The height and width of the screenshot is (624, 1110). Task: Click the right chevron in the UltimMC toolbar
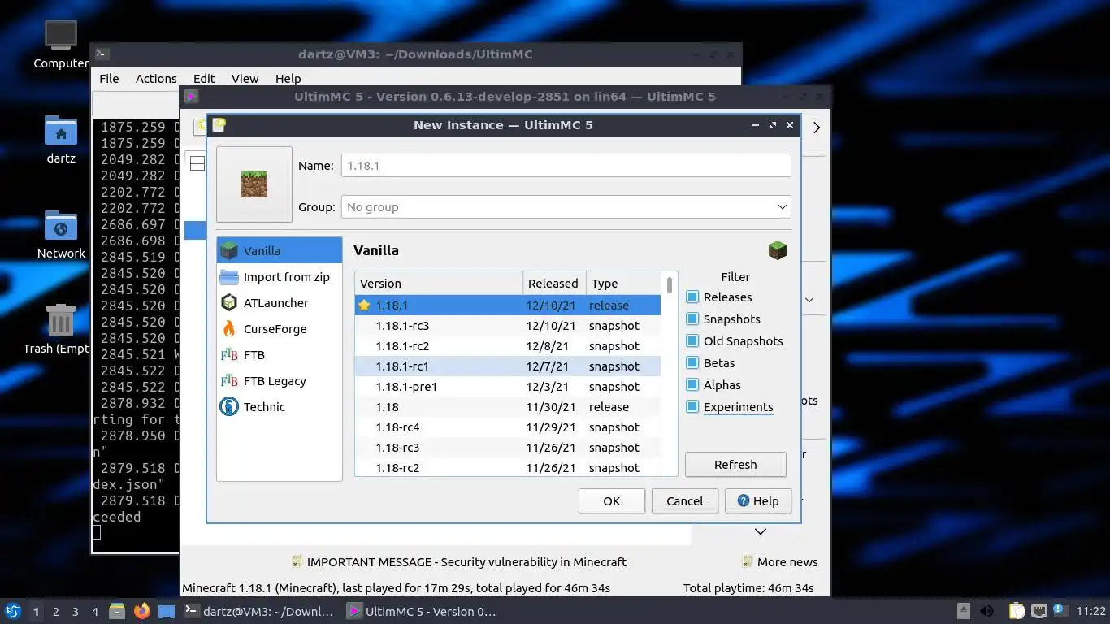click(x=817, y=128)
